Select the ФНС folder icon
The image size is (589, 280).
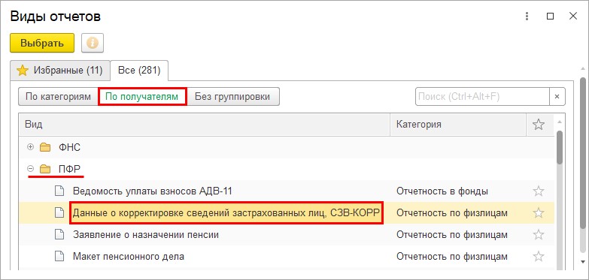(x=45, y=147)
